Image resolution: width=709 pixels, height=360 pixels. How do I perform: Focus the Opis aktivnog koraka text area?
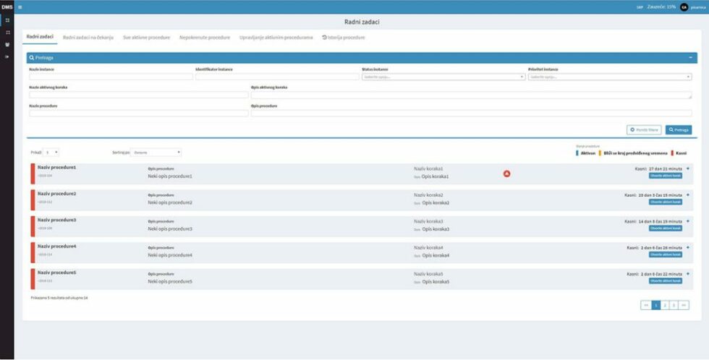472,95
